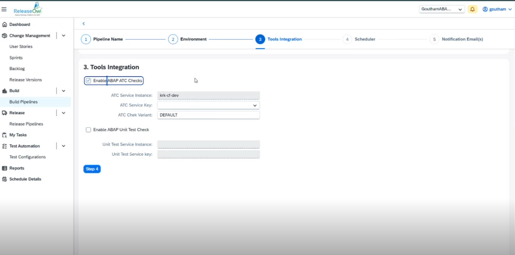The height and width of the screenshot is (255, 515).
Task: Open the ATC Service Key dropdown
Action: click(x=255, y=105)
